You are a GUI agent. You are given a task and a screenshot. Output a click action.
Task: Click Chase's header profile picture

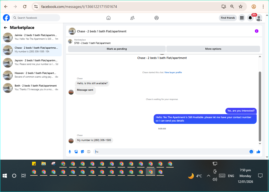click(x=72, y=31)
